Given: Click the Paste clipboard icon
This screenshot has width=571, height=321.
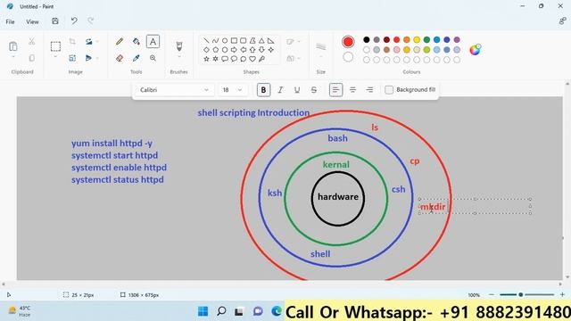Looking at the screenshot, I should (13, 46).
